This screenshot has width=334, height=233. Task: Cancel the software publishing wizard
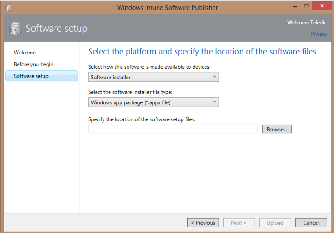pyautogui.click(x=311, y=223)
